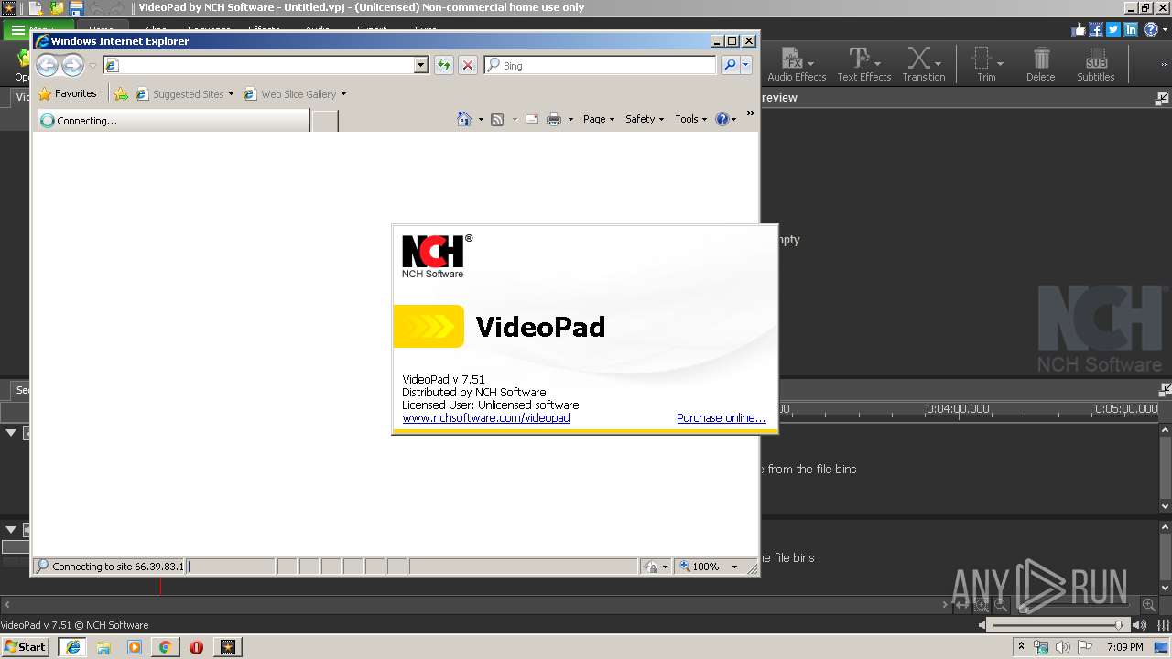The width and height of the screenshot is (1172, 659).
Task: Open Windows Explorer folder on taskbar
Action: click(103, 647)
